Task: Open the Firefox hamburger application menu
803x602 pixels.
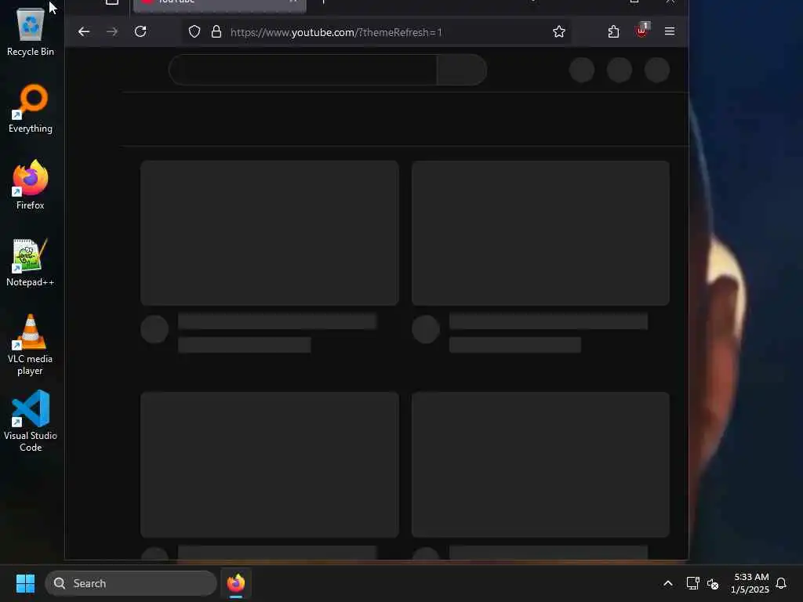Action: tap(670, 31)
